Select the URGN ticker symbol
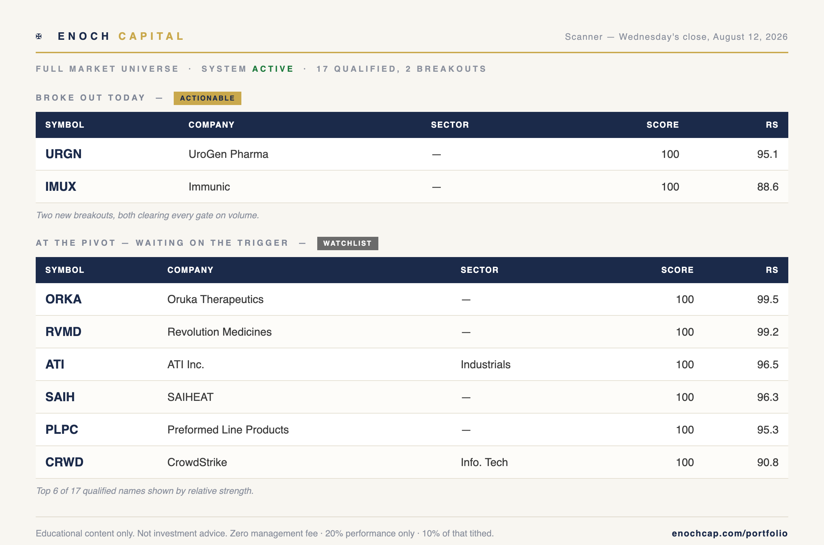The width and height of the screenshot is (824, 545). 64,154
